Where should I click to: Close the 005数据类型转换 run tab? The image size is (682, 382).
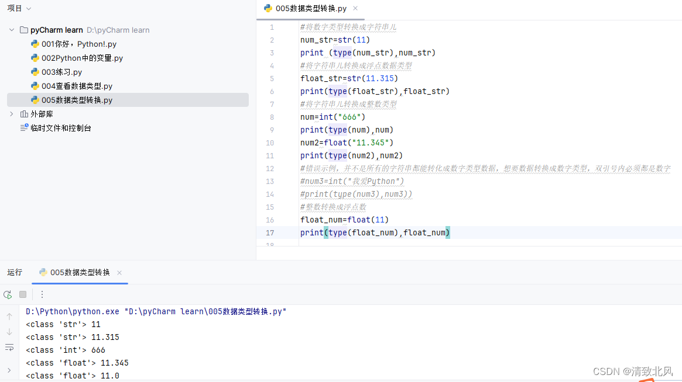[x=119, y=272]
